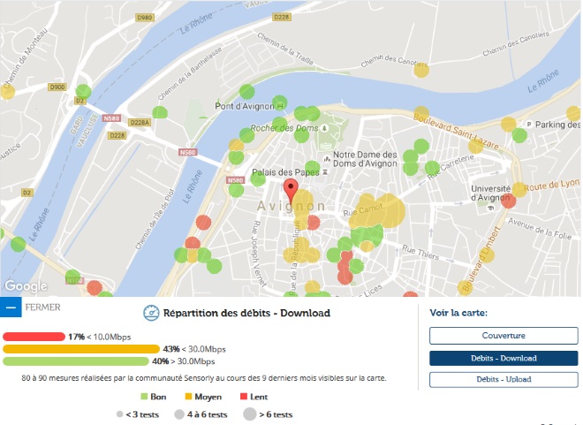Click the red location pin over Avignon
Viewport: 583px width, 425px height.
291,189
